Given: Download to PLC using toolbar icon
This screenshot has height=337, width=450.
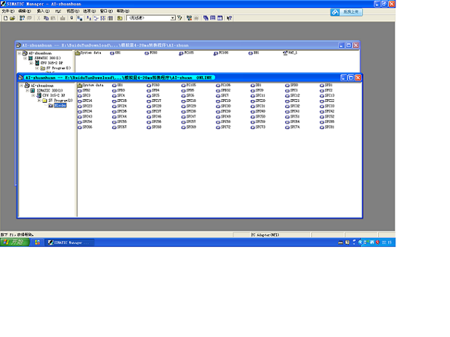Looking at the screenshot, I should [x=62, y=18].
